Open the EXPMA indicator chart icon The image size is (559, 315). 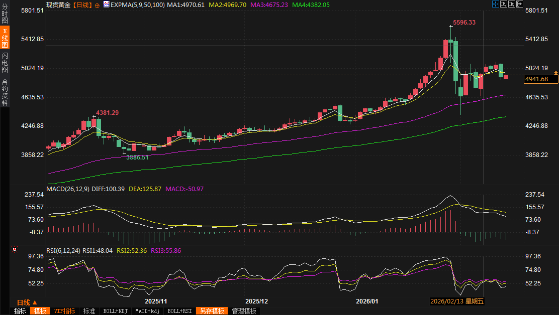(106, 5)
